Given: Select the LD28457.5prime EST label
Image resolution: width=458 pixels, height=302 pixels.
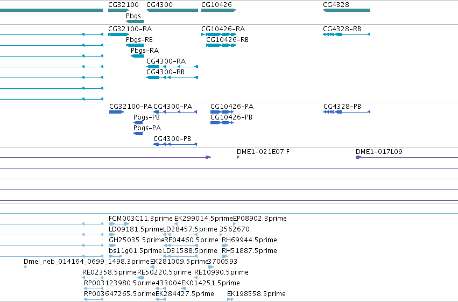Looking at the screenshot, I should pos(190,229).
